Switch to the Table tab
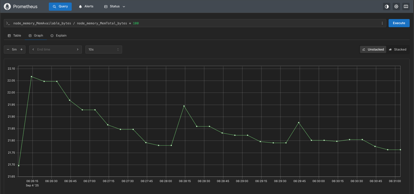414x194 pixels. coord(14,36)
